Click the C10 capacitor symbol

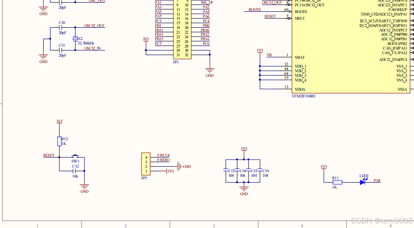(61, 27)
